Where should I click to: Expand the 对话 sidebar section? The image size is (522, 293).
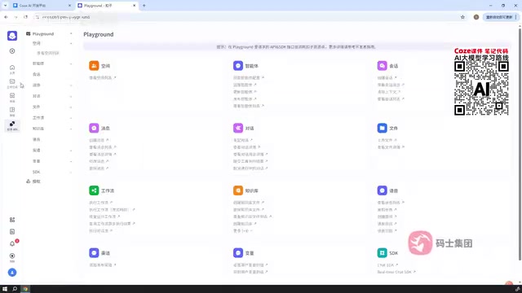[71, 96]
